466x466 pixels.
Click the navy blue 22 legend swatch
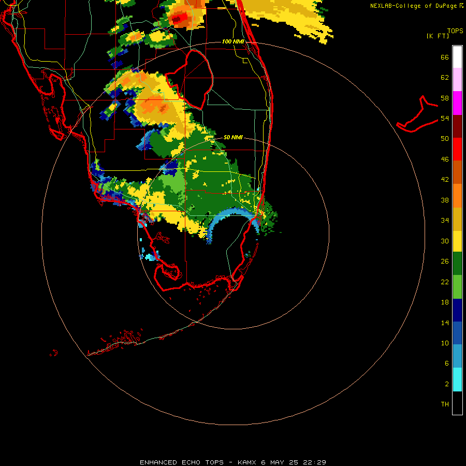pos(457,310)
